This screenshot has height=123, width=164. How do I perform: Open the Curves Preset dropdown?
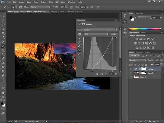pos(100,30)
